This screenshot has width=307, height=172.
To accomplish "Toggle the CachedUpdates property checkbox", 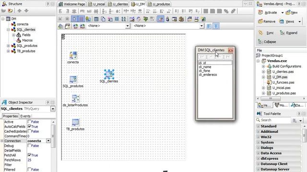I will (29, 131).
